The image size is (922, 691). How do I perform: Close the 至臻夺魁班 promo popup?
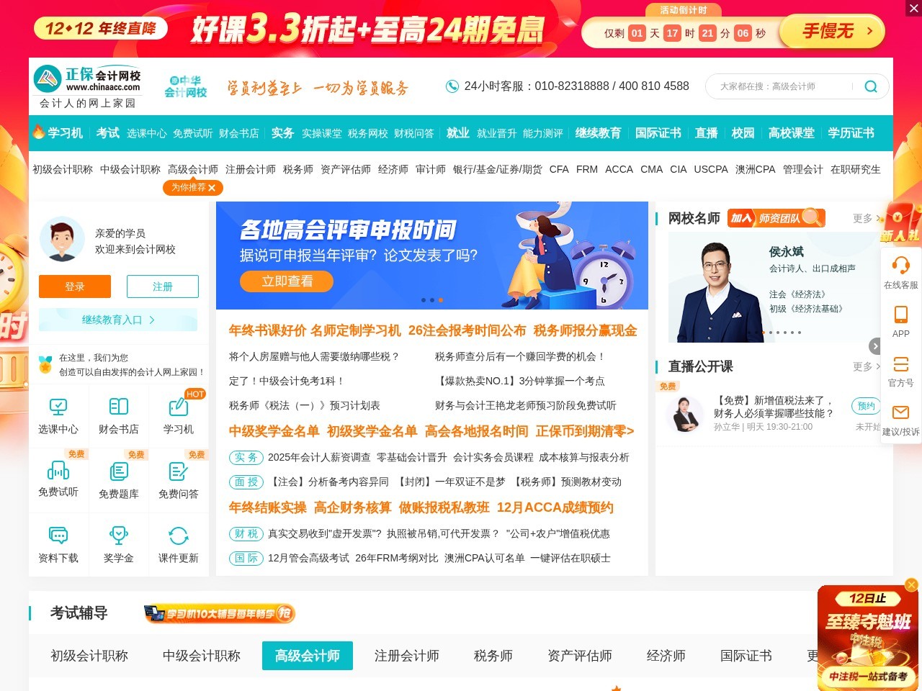910,584
